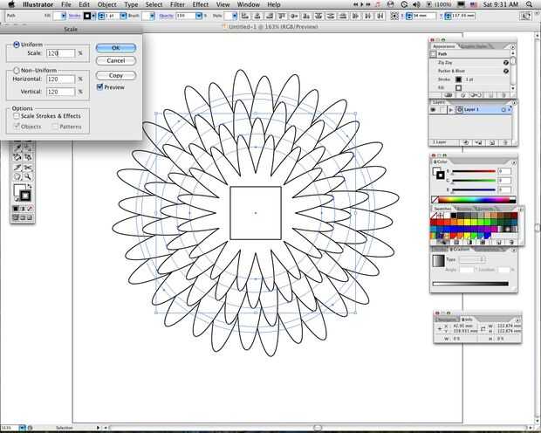Click the Color mode button in toolbox
Image resolution: width=541 pixels, height=433 pixels.
[x=16, y=209]
